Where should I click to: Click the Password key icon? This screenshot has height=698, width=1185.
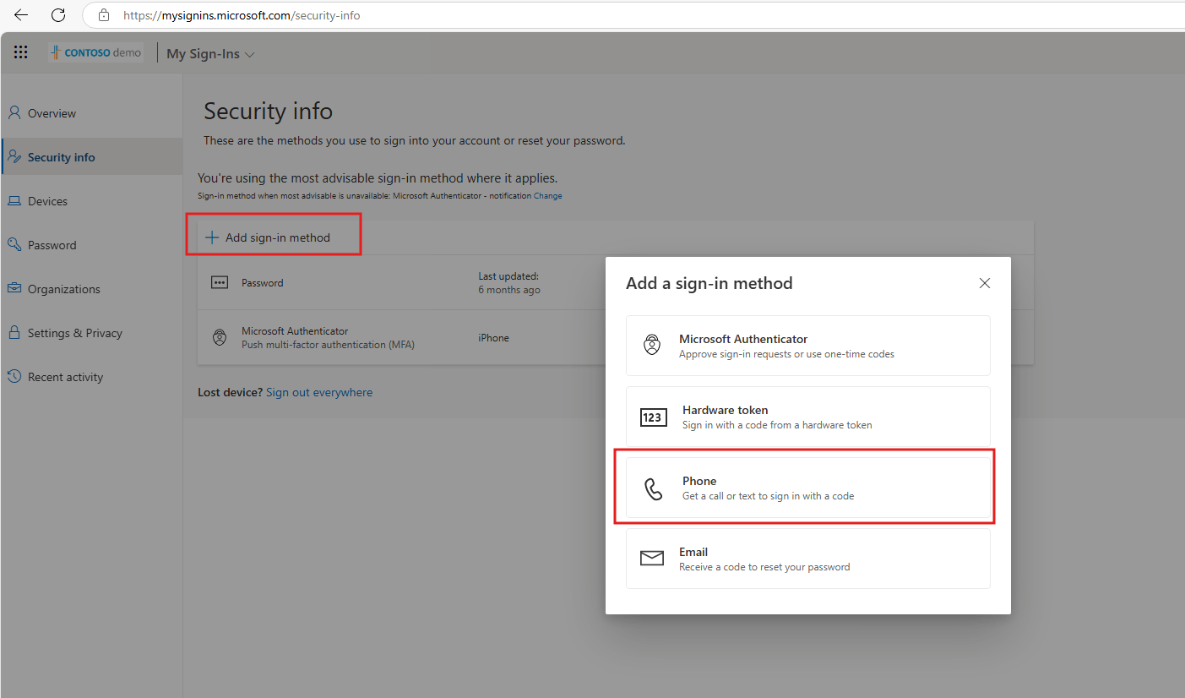[14, 244]
